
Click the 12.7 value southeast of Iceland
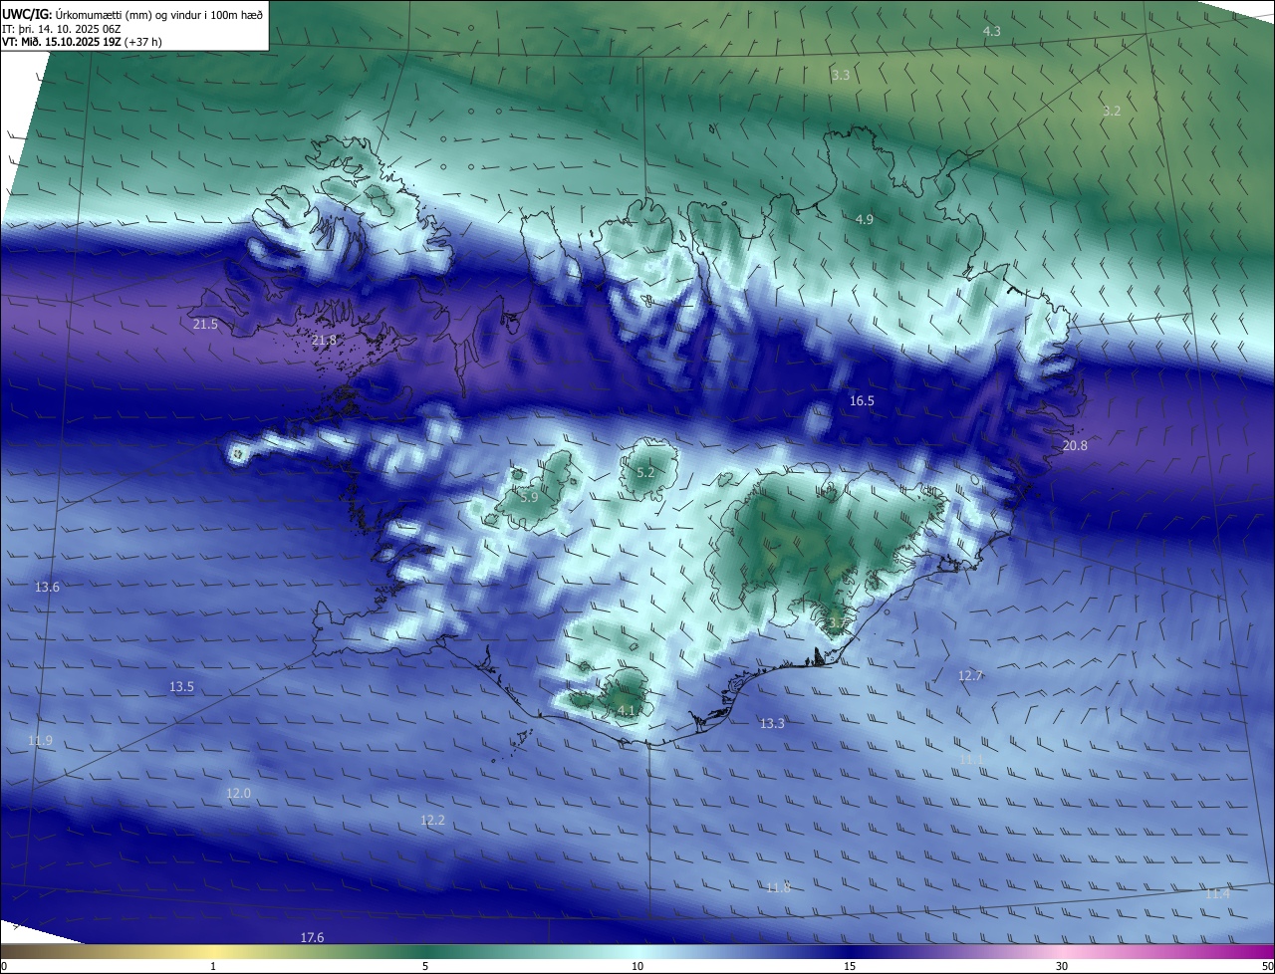point(970,675)
